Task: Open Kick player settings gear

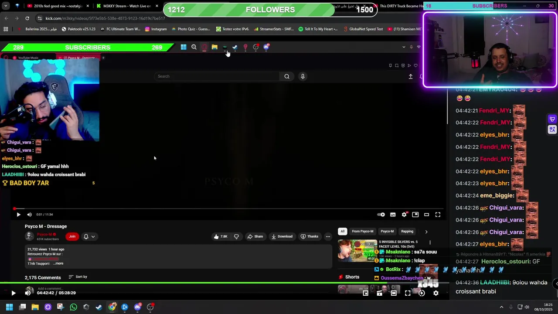Action: pos(436,293)
